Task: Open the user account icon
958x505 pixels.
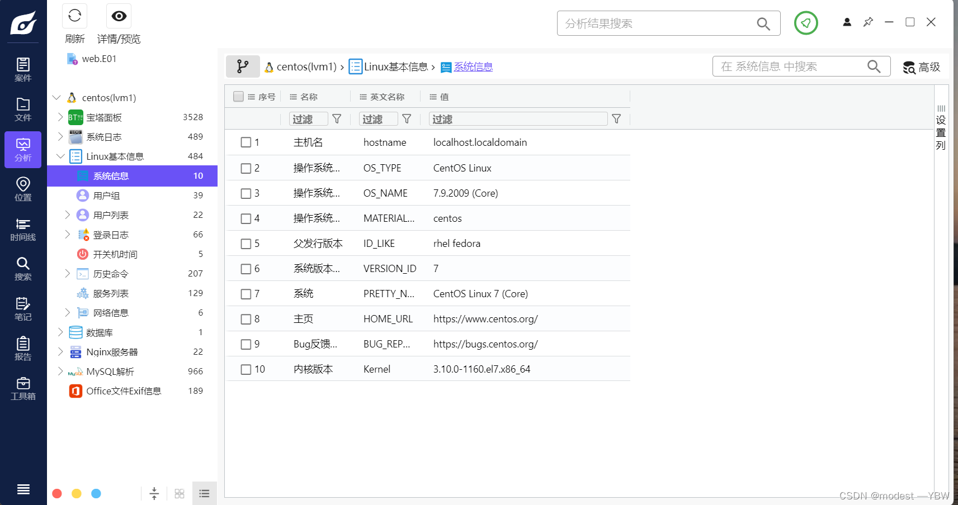Action: tap(847, 22)
